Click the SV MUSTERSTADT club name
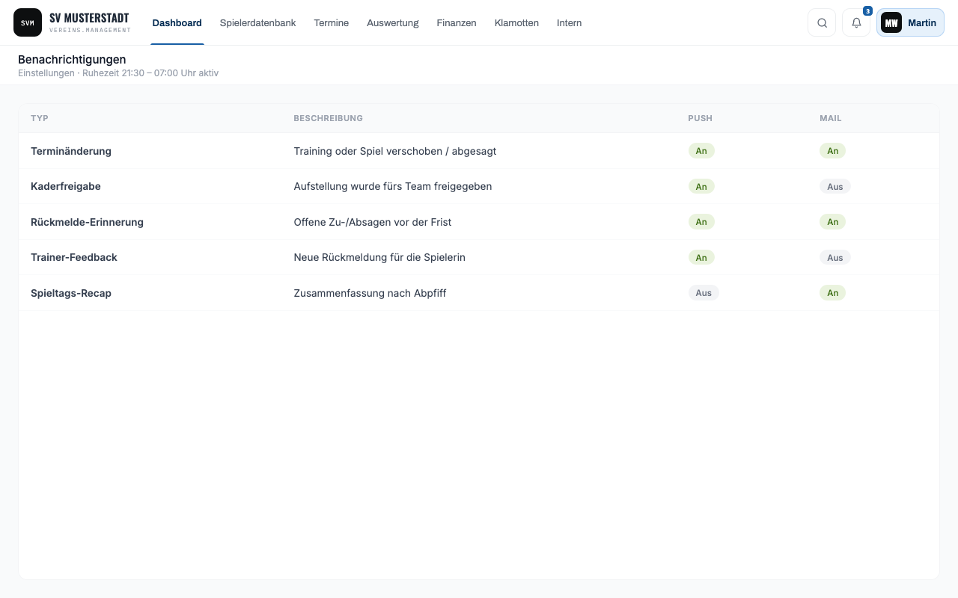Viewport: 958px width, 598px height. coord(89,18)
